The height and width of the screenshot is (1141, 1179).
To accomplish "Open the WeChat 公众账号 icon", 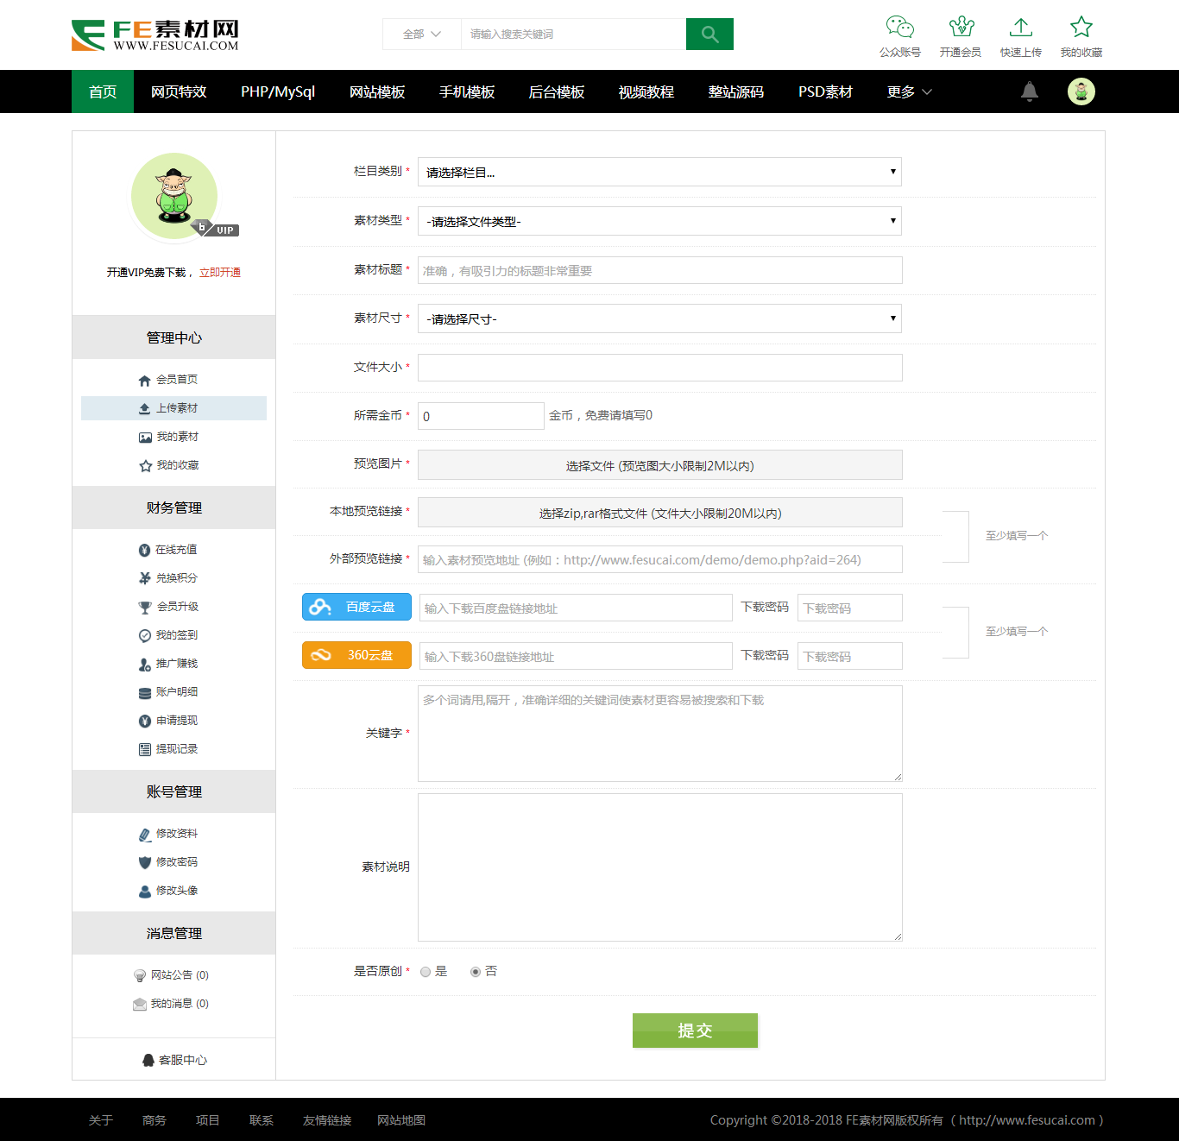I will point(899,28).
